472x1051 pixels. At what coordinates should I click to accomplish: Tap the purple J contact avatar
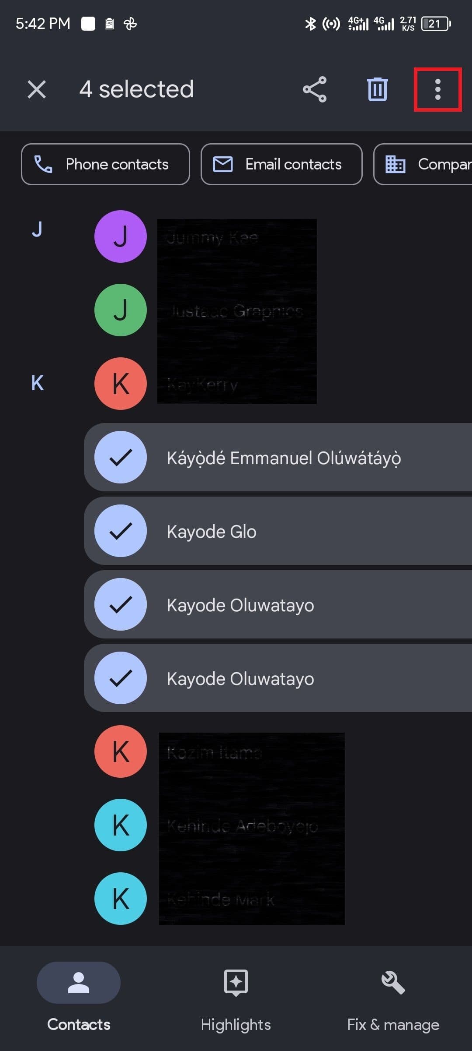121,236
